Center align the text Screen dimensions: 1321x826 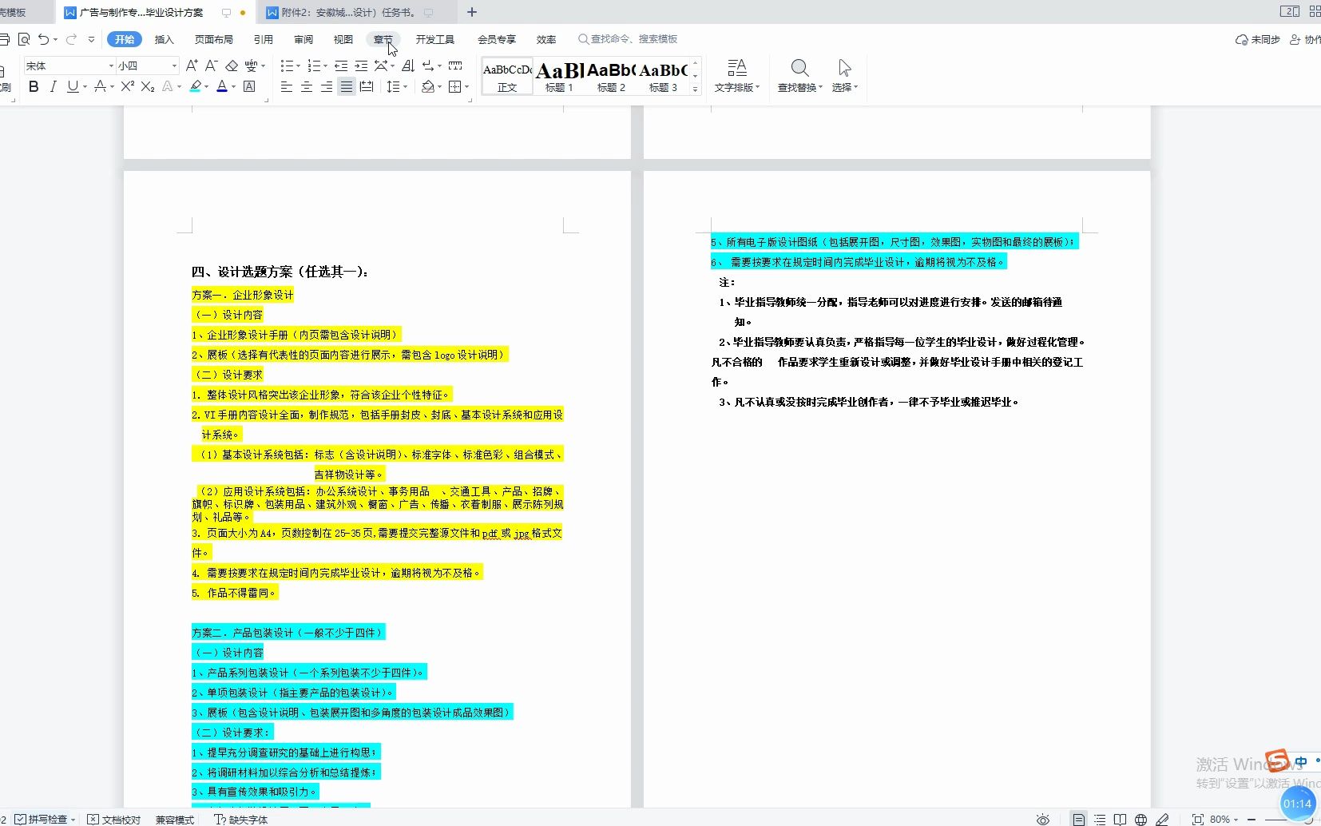tap(307, 87)
